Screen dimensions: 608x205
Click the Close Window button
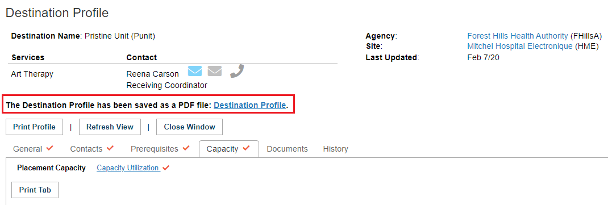coord(189,127)
